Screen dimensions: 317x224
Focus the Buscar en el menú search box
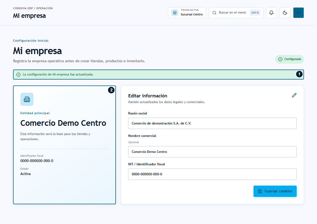click(x=236, y=13)
